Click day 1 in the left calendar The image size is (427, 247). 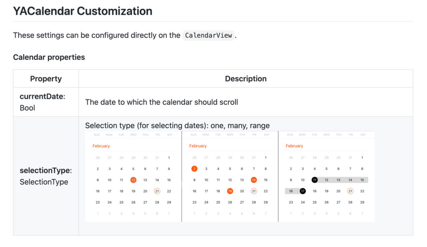[x=169, y=158]
